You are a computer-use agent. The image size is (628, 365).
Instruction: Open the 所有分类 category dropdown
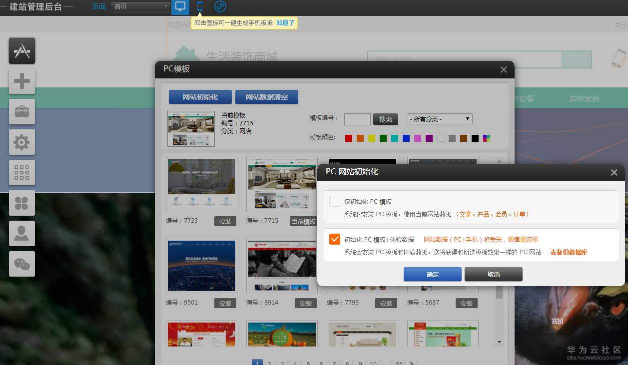point(440,119)
